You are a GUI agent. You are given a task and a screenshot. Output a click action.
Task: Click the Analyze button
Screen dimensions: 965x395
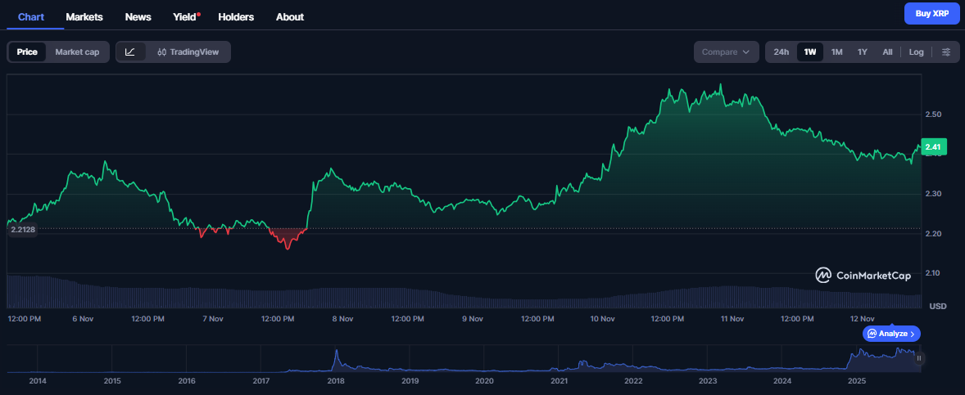[x=891, y=334]
